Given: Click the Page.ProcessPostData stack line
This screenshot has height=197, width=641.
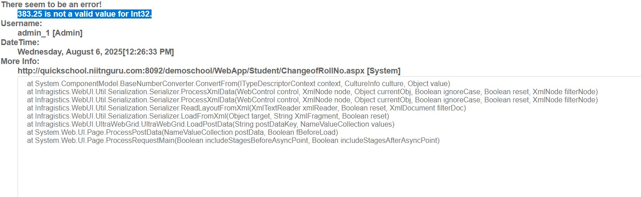Looking at the screenshot, I should point(182,132).
